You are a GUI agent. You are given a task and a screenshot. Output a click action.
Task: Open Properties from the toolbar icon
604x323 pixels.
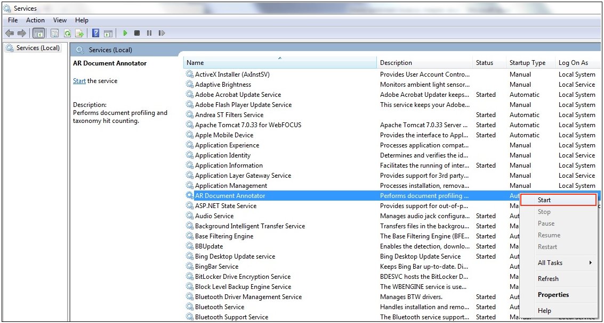coord(55,34)
